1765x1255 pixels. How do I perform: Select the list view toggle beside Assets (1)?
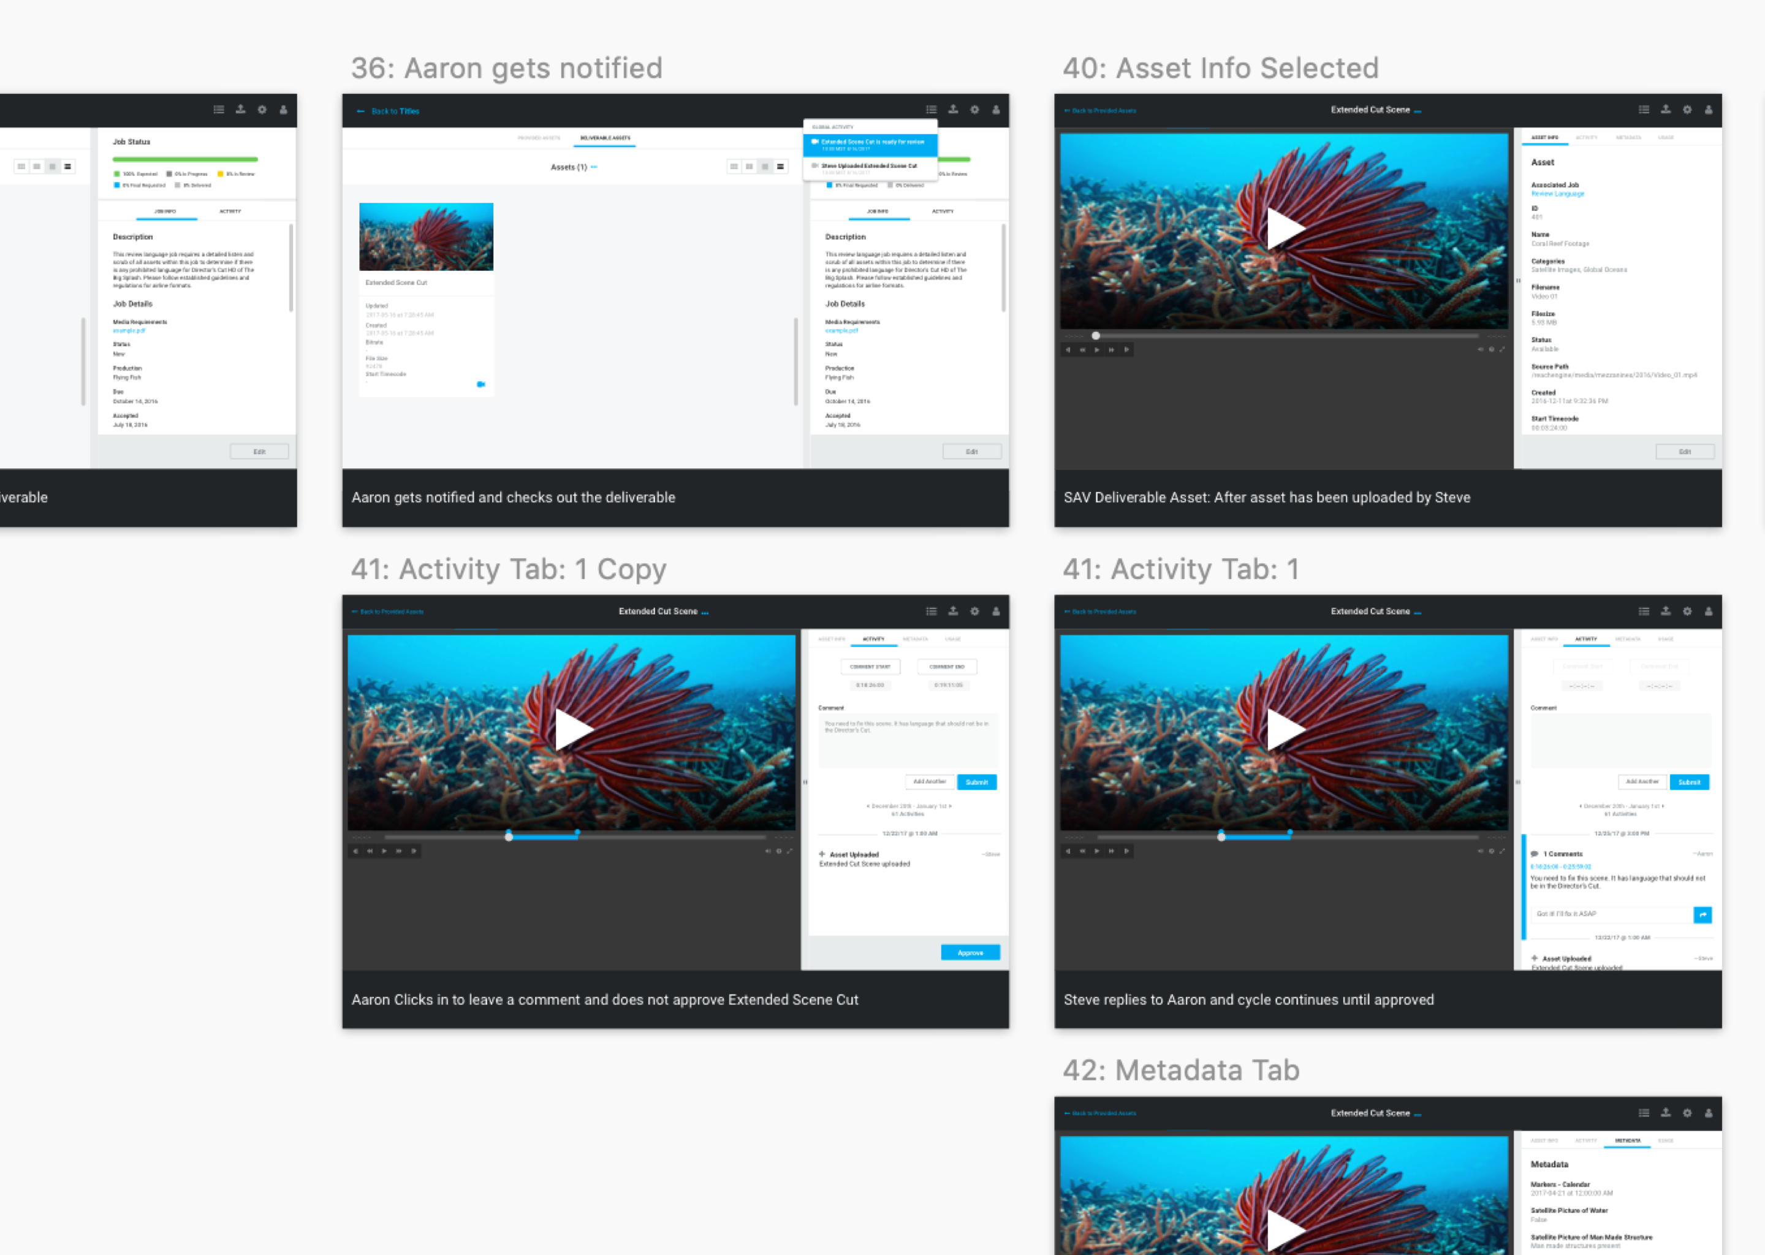click(x=781, y=166)
